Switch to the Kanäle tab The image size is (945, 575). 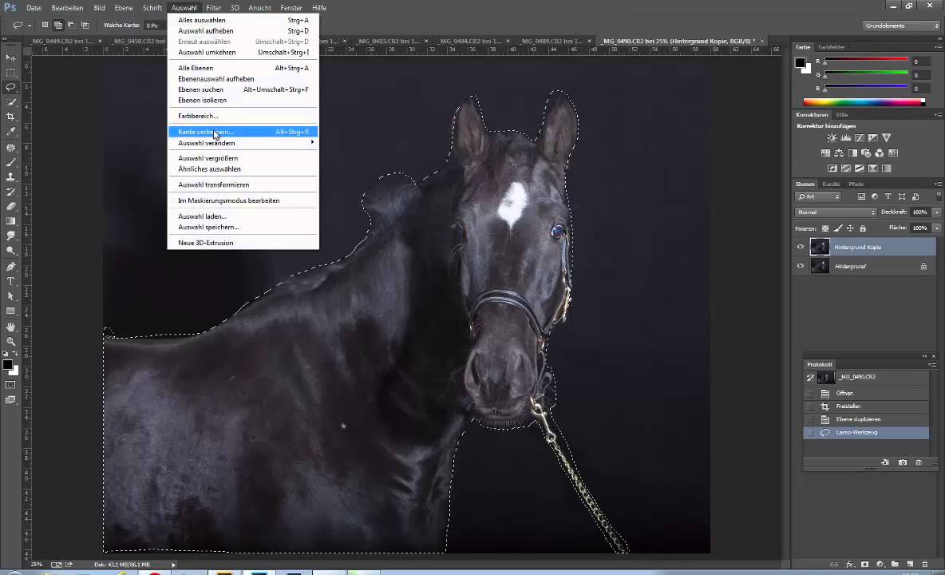point(831,184)
